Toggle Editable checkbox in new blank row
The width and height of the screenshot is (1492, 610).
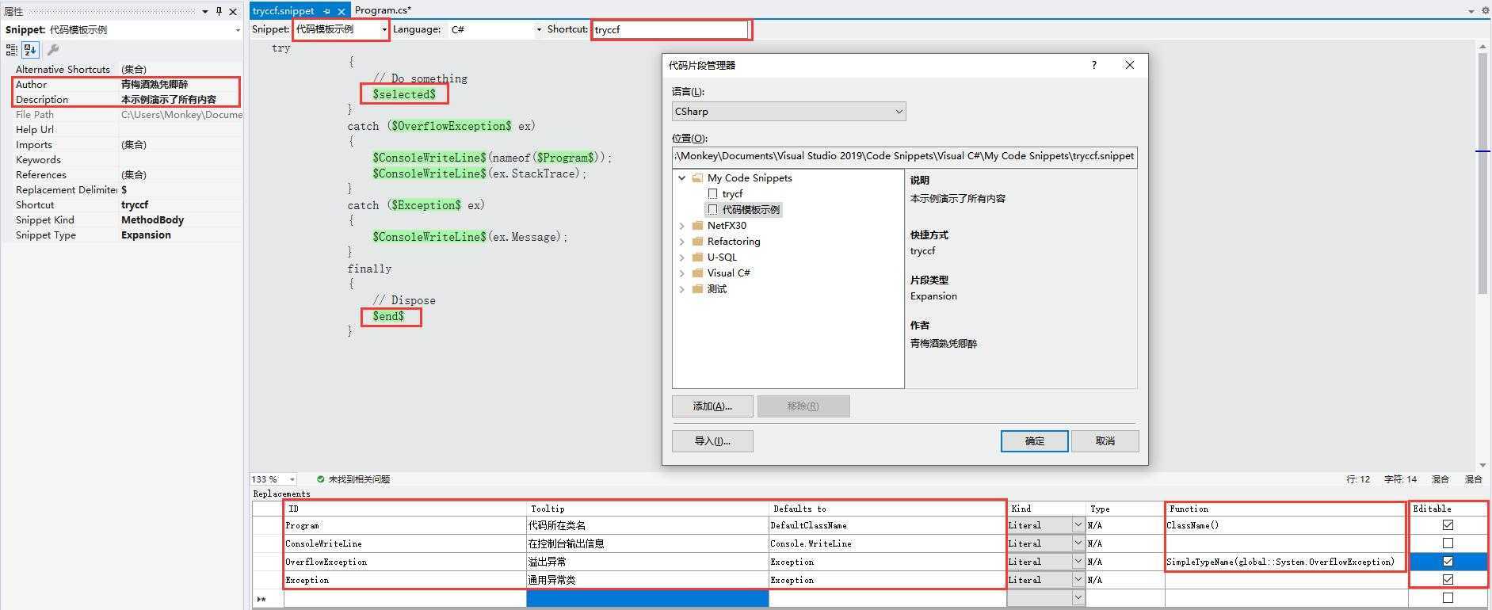click(x=1448, y=598)
